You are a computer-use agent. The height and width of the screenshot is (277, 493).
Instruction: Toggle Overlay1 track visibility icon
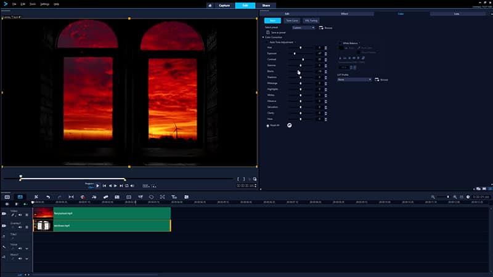pos(4,225)
